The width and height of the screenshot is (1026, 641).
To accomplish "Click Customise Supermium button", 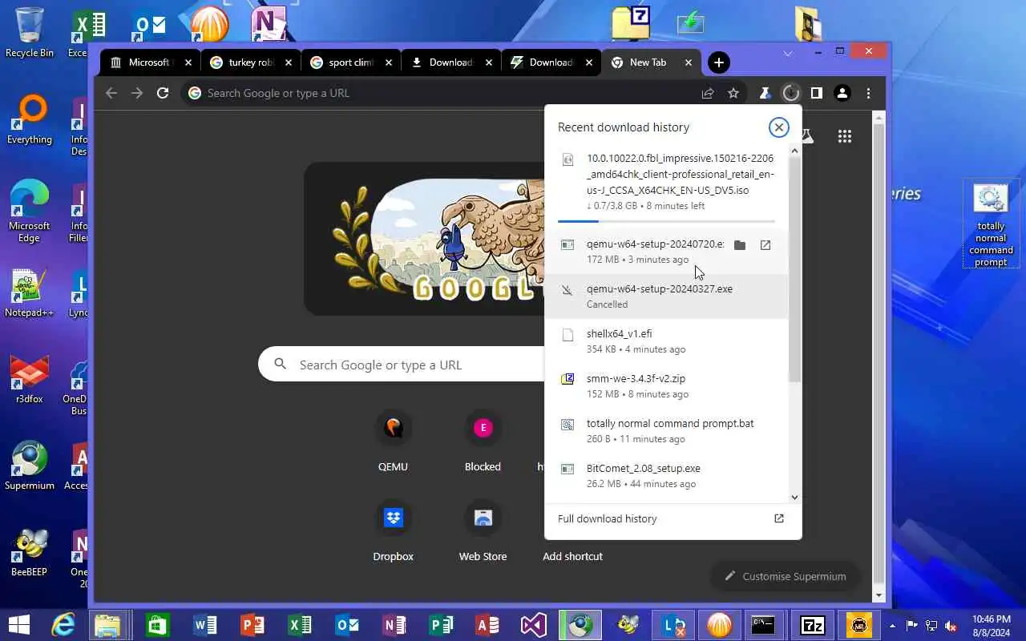I will click(x=785, y=576).
